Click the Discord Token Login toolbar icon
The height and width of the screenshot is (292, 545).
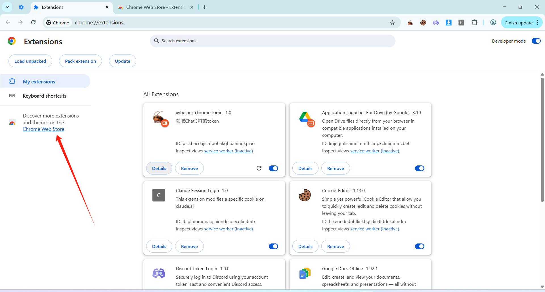coord(436,23)
